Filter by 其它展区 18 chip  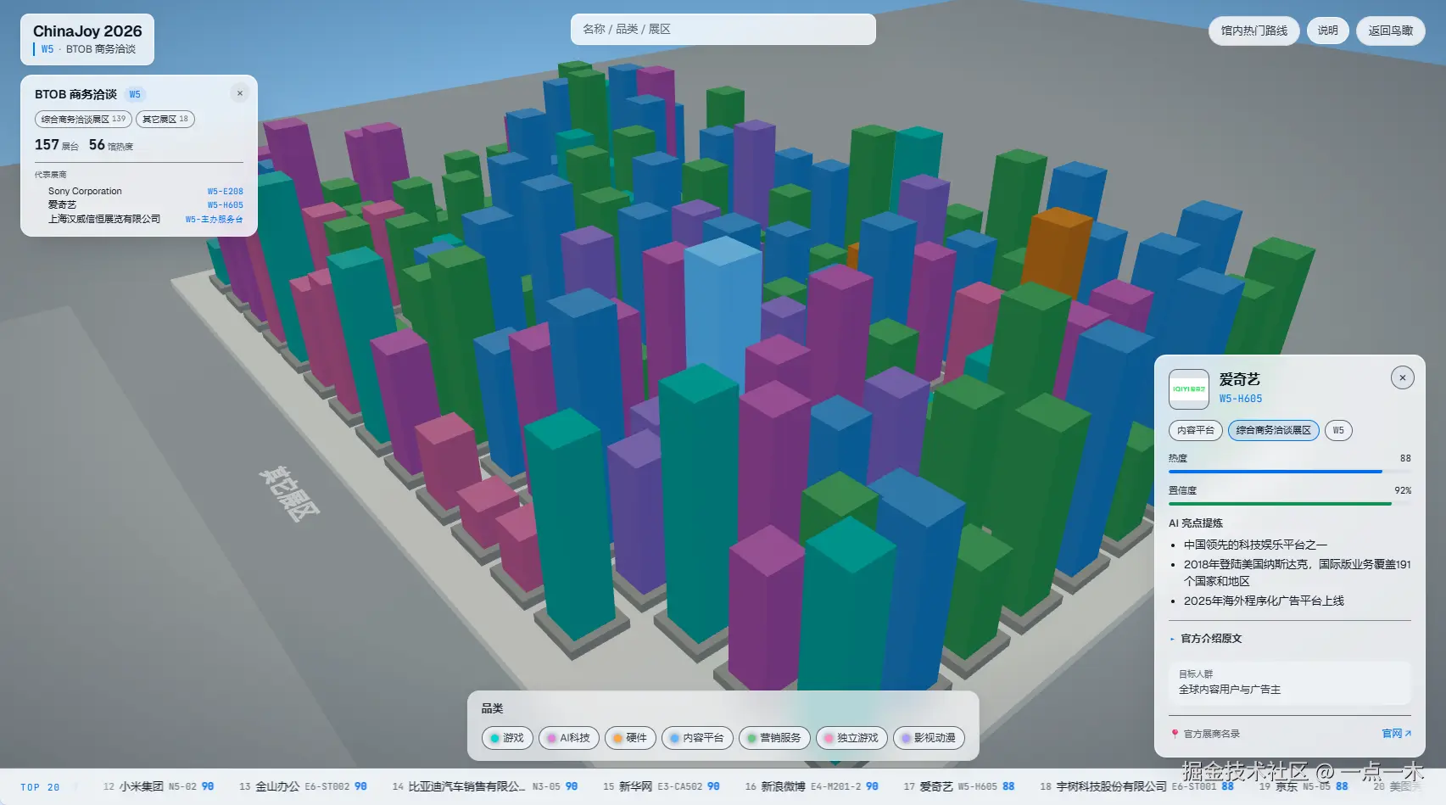point(165,120)
